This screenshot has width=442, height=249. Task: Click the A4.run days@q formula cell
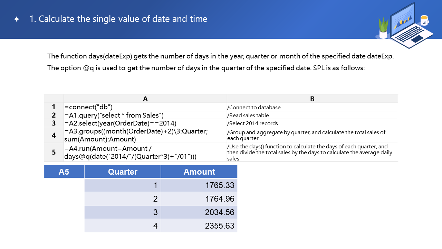145,152
